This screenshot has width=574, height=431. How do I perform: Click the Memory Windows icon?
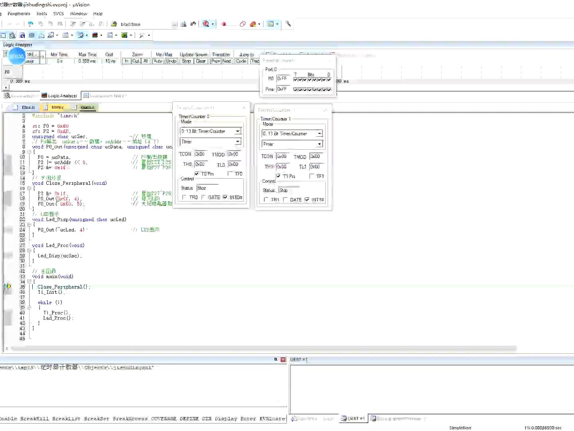point(65,35)
